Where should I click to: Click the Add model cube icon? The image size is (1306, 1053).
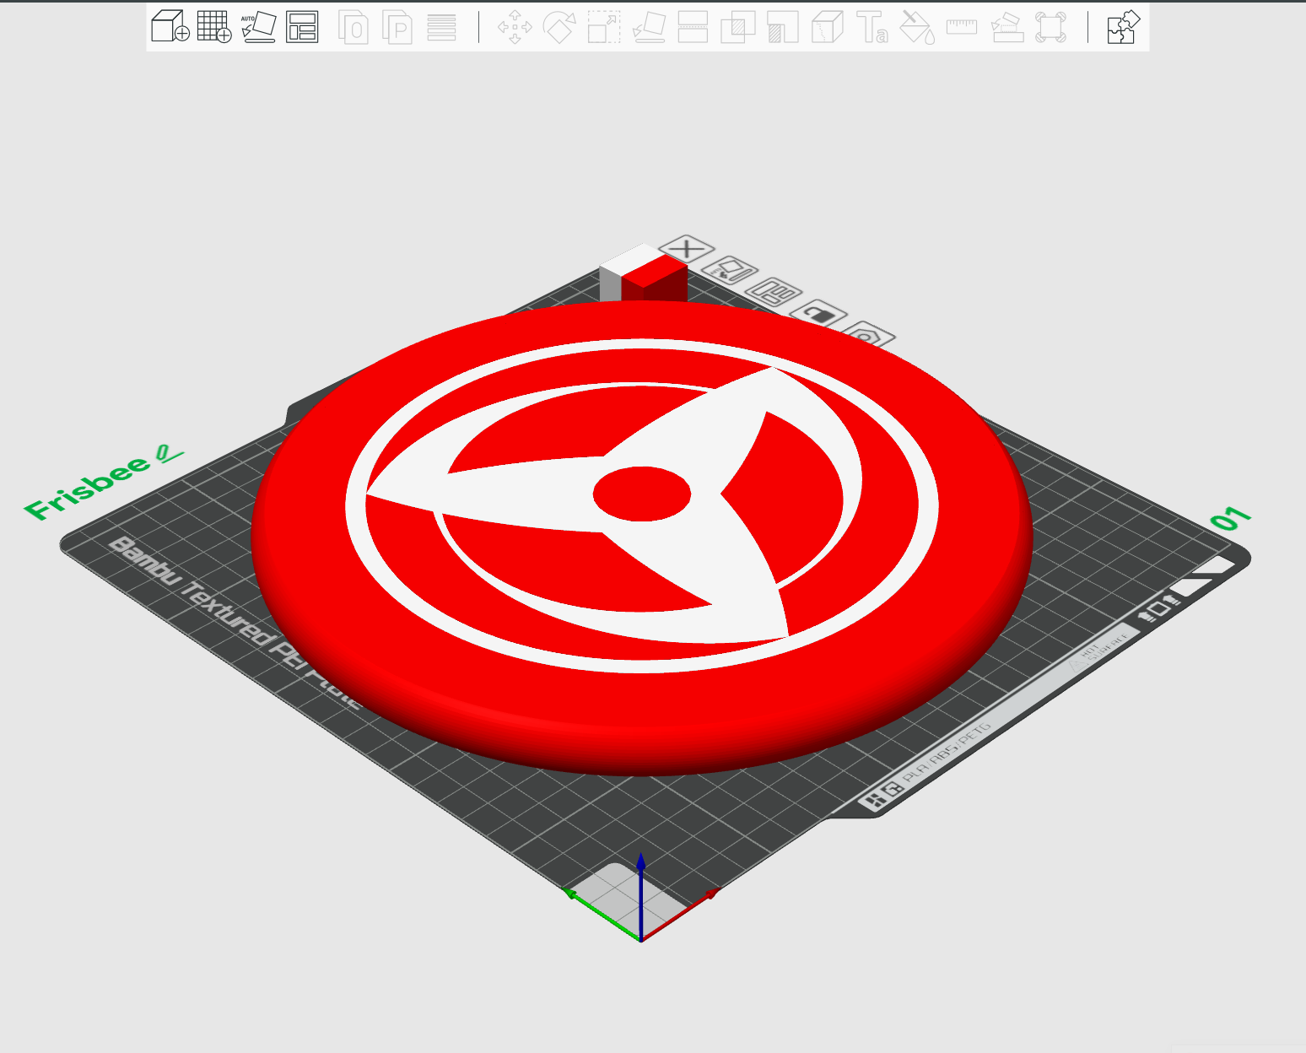coord(170,27)
